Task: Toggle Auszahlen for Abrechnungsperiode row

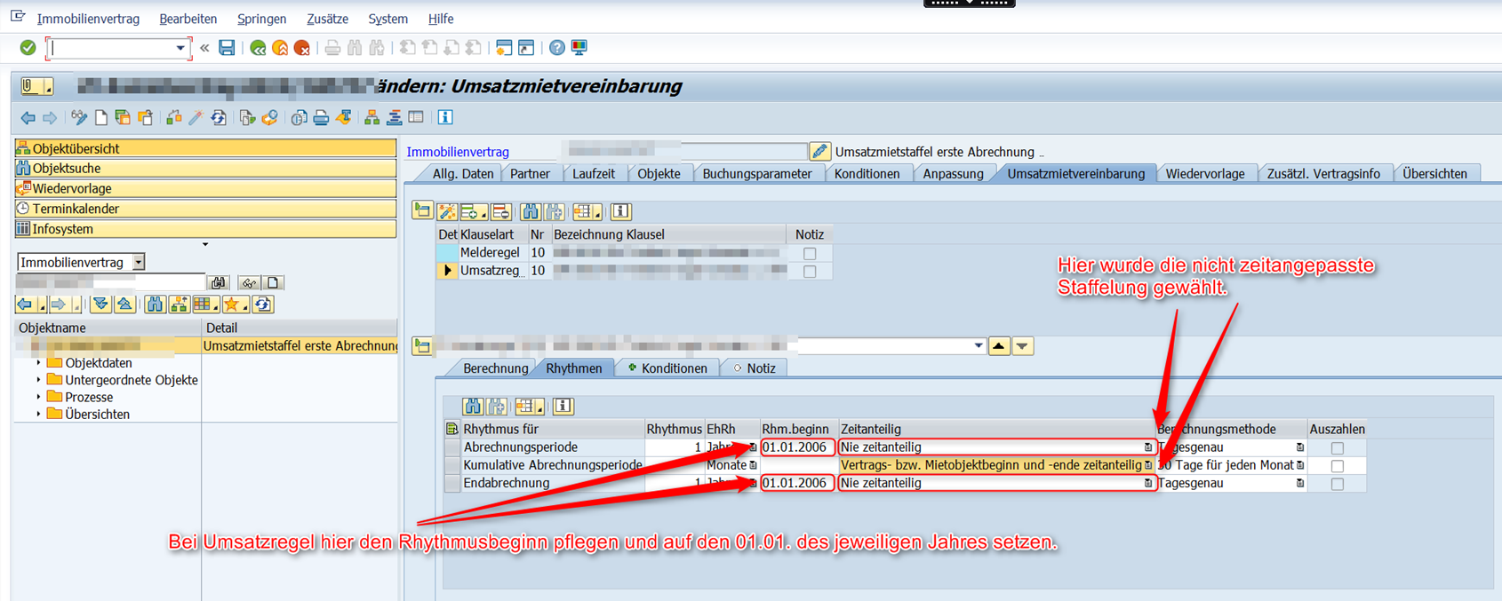Action: (x=1338, y=448)
